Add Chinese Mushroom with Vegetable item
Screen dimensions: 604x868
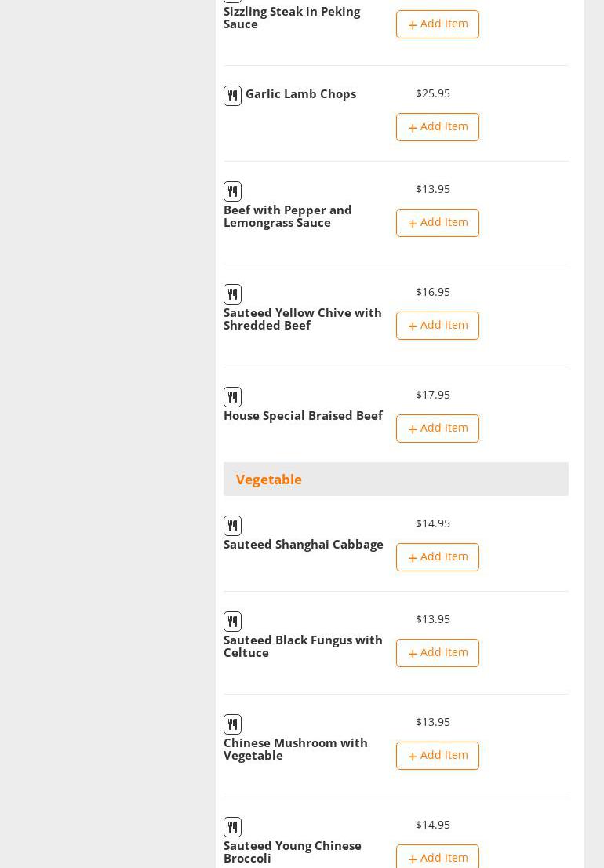pyautogui.click(x=437, y=756)
